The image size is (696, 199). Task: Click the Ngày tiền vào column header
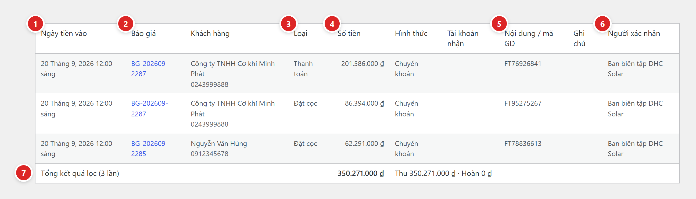[64, 34]
